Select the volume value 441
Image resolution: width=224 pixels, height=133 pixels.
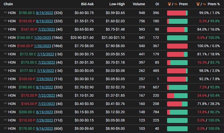[x=142, y=54]
